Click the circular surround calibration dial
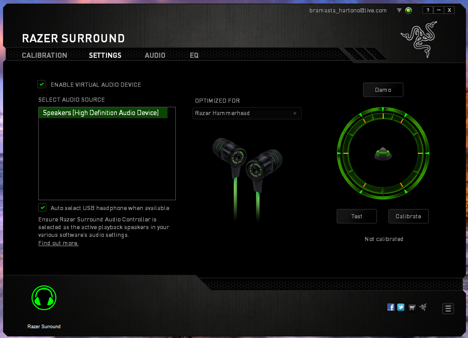The height and width of the screenshot is (338, 468). 383,153
